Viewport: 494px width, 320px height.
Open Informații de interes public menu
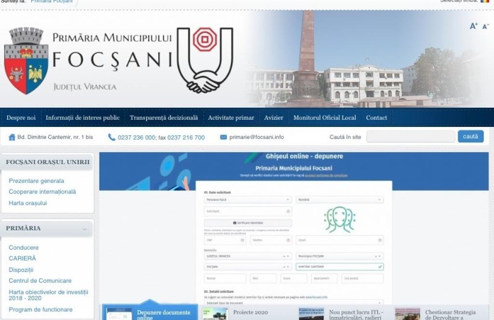point(82,118)
